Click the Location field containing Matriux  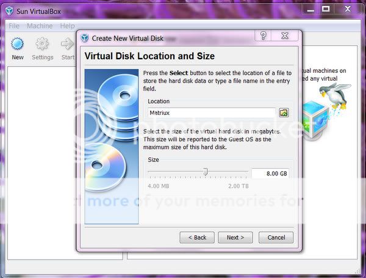click(x=212, y=112)
